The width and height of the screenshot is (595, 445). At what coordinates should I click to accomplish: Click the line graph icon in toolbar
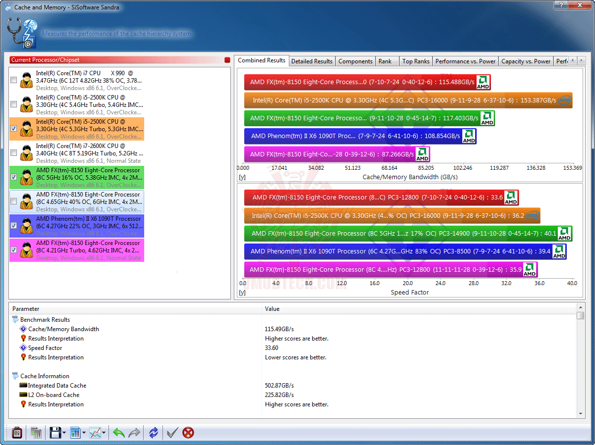tap(96, 433)
